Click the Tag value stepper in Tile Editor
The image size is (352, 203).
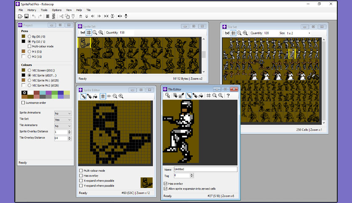[x=192, y=175]
